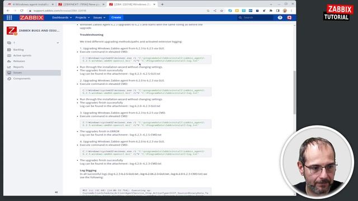This screenshot has height=201, width=358.
Task: Click the Components puzzle icon
Action: [9, 79]
